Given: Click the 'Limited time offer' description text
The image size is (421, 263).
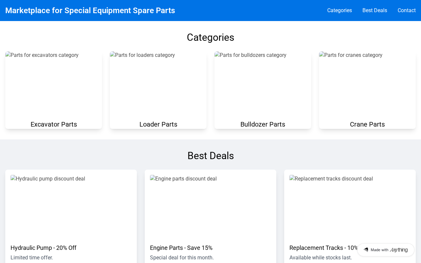Looking at the screenshot, I should click(x=32, y=258).
